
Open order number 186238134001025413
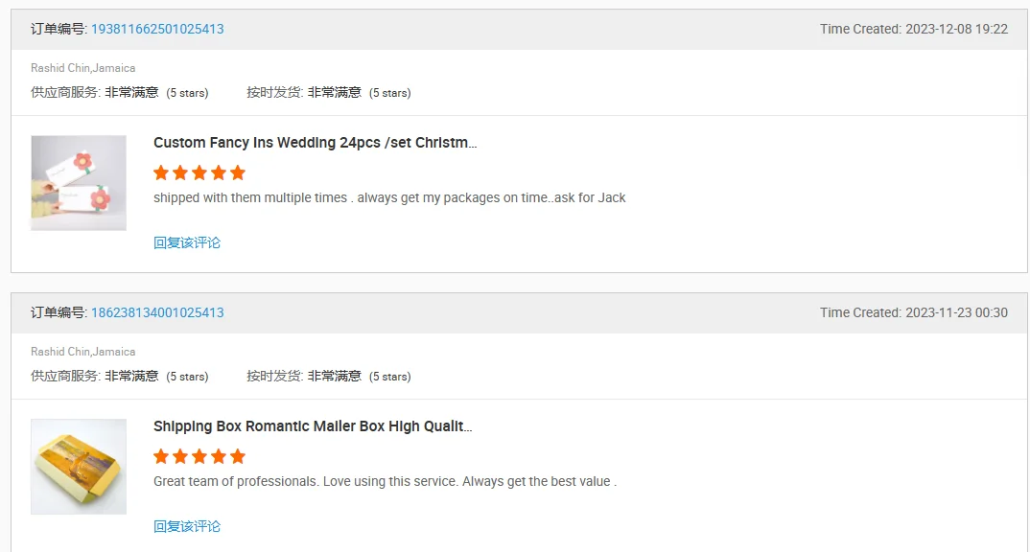click(157, 312)
